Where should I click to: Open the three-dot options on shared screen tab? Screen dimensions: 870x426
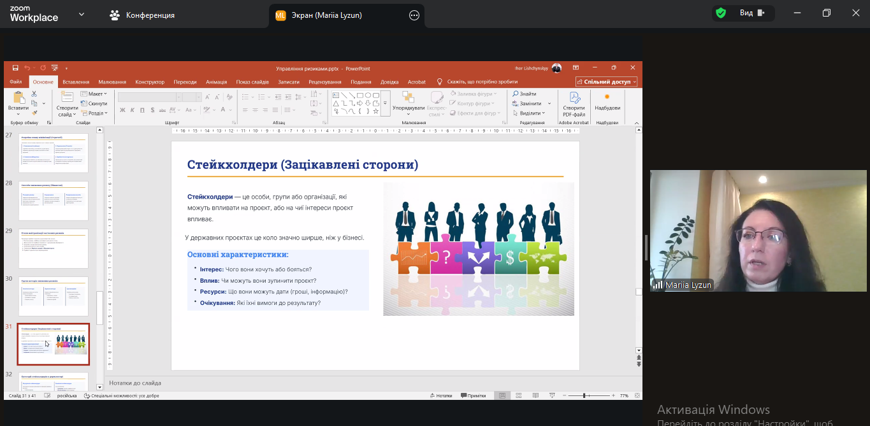[x=414, y=15]
